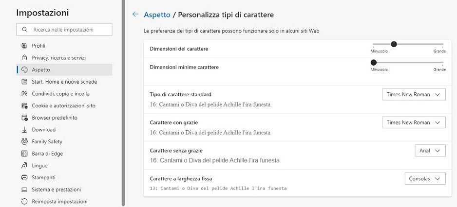The width and height of the screenshot is (457, 207).
Task: Click the back arrow next to Aspetto
Action: (x=135, y=14)
